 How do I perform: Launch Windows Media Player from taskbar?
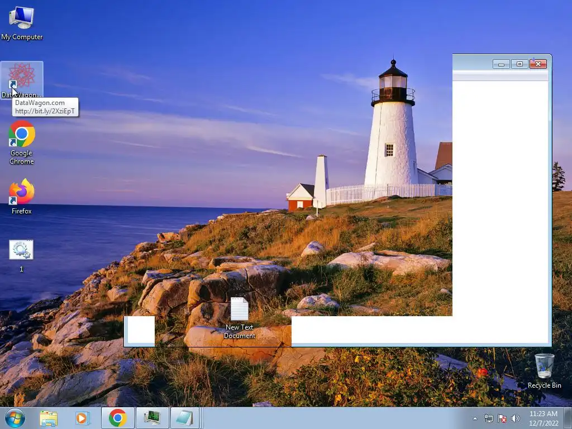tap(83, 418)
